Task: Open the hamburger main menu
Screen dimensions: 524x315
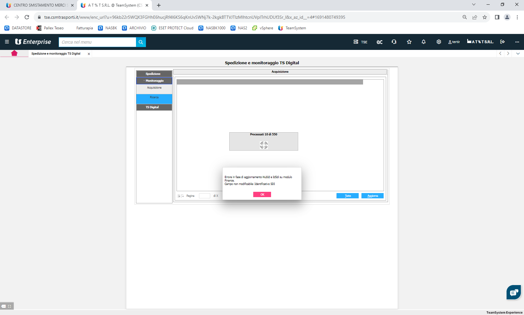Action: (x=7, y=42)
